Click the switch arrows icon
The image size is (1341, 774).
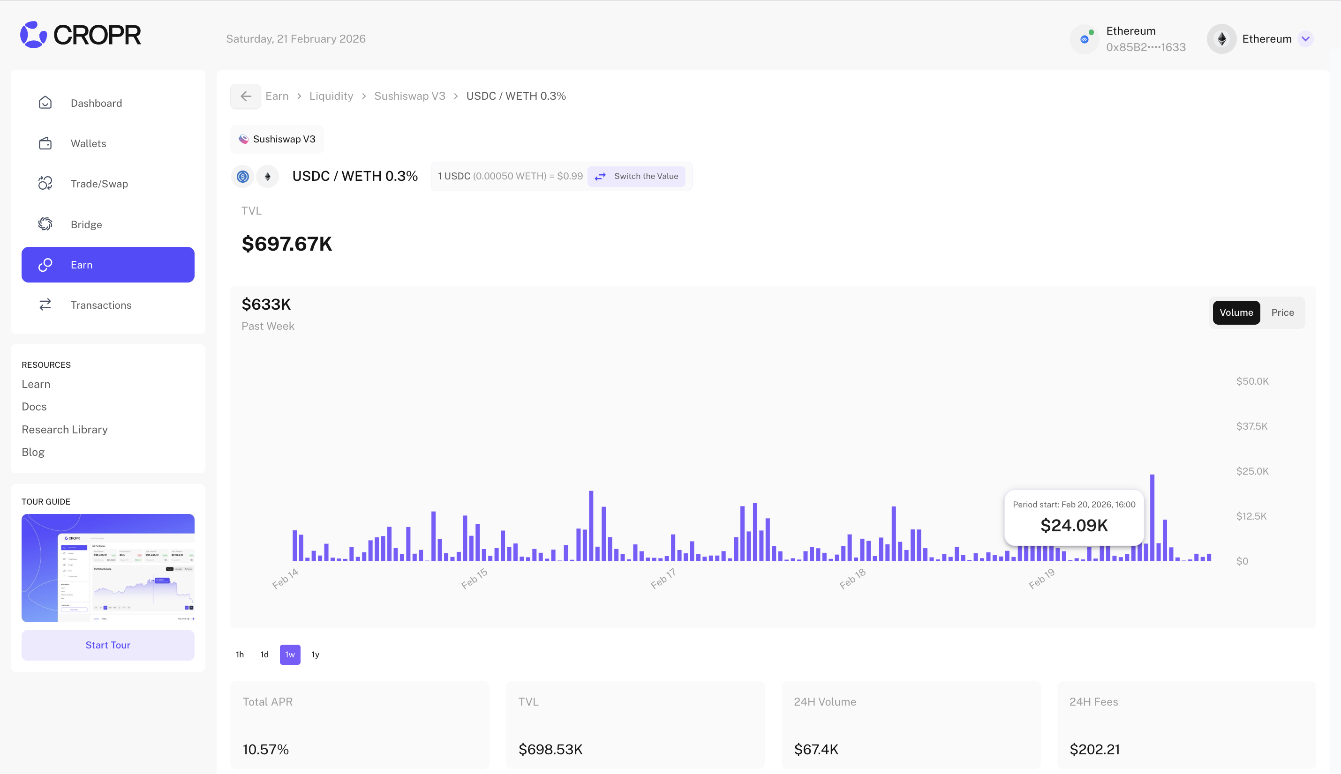(600, 177)
